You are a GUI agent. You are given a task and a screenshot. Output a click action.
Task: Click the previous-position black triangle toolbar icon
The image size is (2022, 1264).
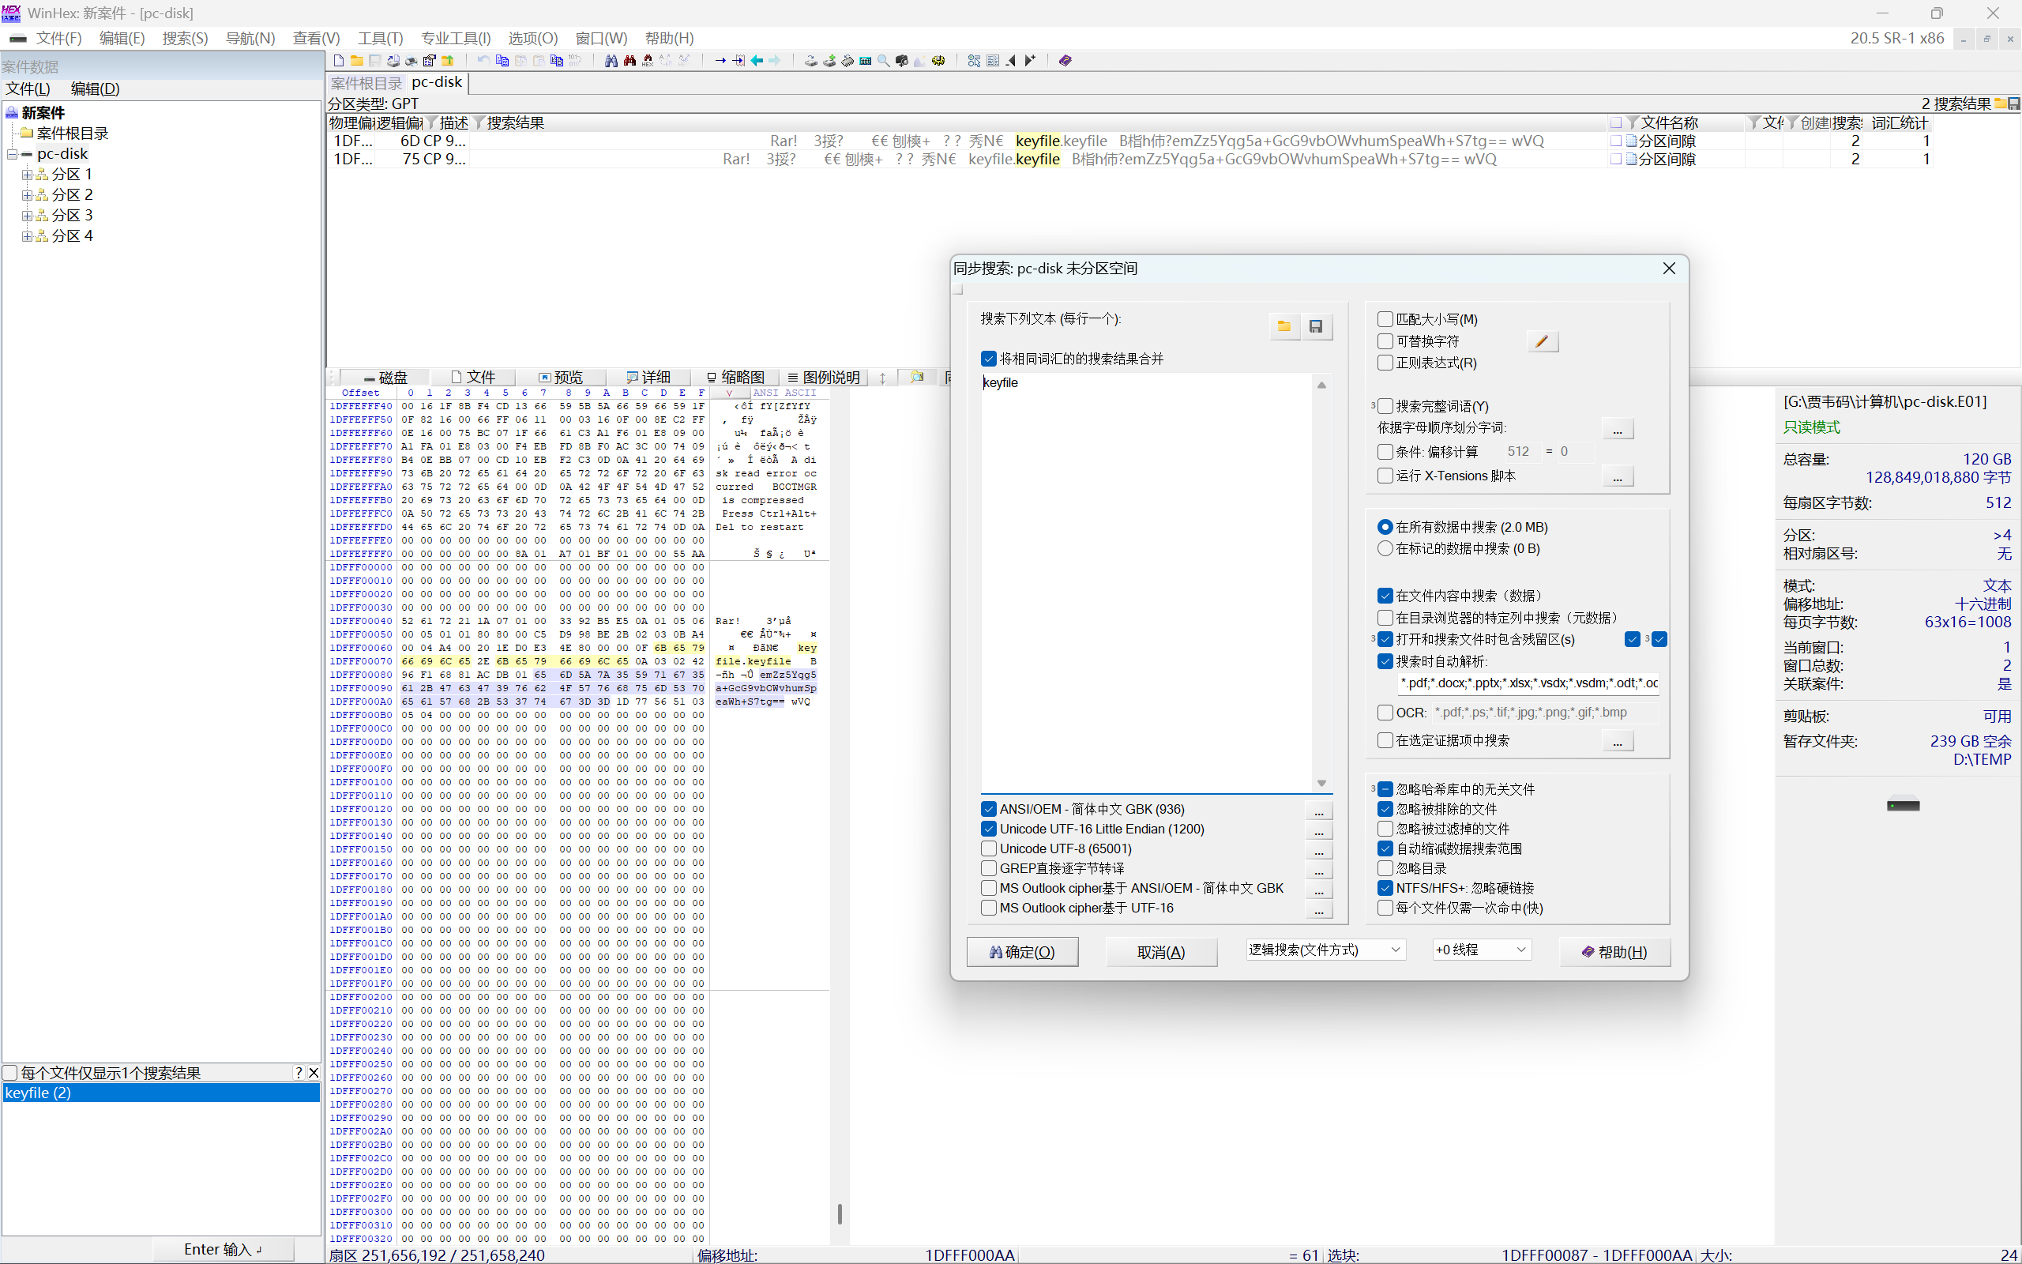[x=1011, y=60]
